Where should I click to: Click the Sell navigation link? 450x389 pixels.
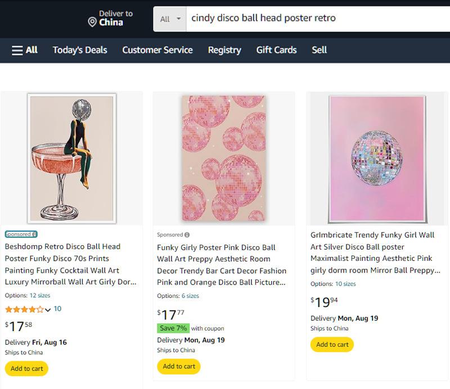point(319,50)
